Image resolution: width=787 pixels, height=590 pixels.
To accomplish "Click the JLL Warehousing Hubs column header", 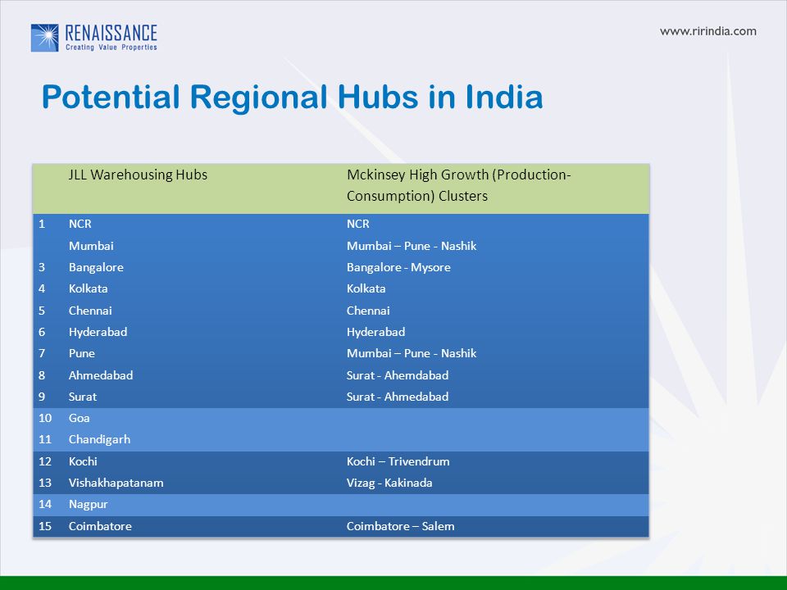I will pyautogui.click(x=138, y=175).
